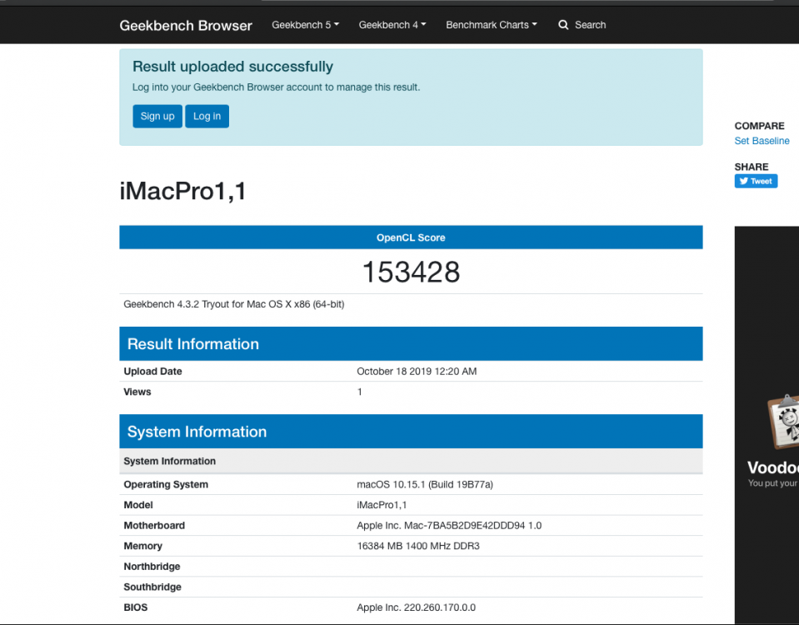Click the BIOS value Apple Inc. 220.260.170.0.0
This screenshot has height=625, width=799.
pos(417,607)
